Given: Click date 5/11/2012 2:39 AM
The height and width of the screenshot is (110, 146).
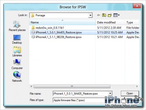Looking at the screenshot, I should tap(109, 28).
